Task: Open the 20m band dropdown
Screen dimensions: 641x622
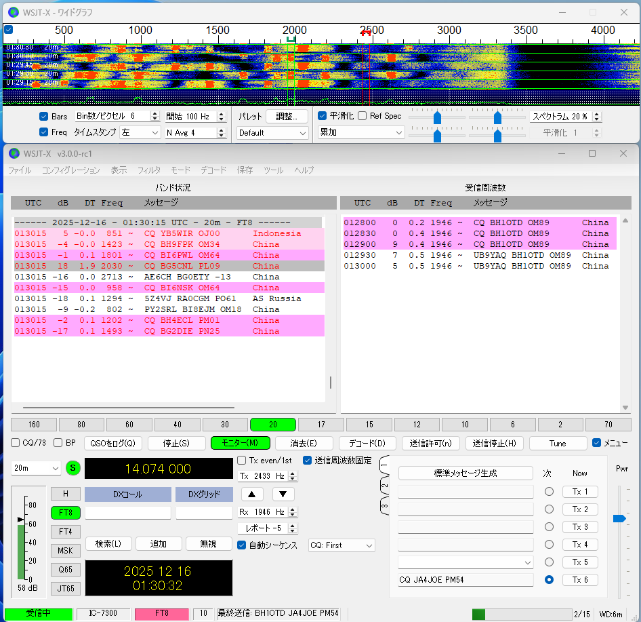Action: click(x=36, y=468)
